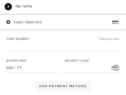Image resolution: width=126 pixels, height=95 pixels.
Task: Focus the Card Number input field
Action: coord(63,47)
